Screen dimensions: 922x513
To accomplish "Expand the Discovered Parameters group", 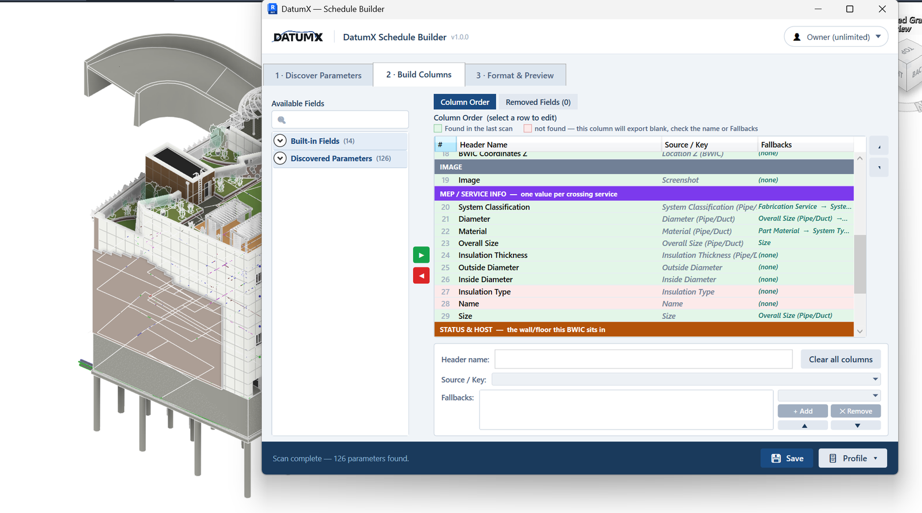I will (x=280, y=158).
